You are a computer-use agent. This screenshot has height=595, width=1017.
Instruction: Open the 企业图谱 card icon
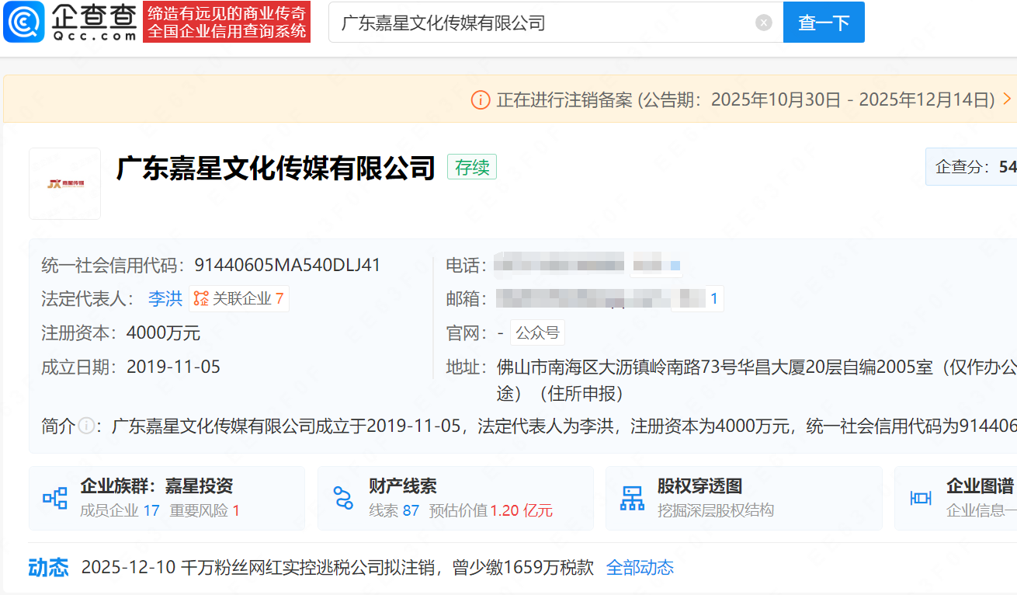921,498
